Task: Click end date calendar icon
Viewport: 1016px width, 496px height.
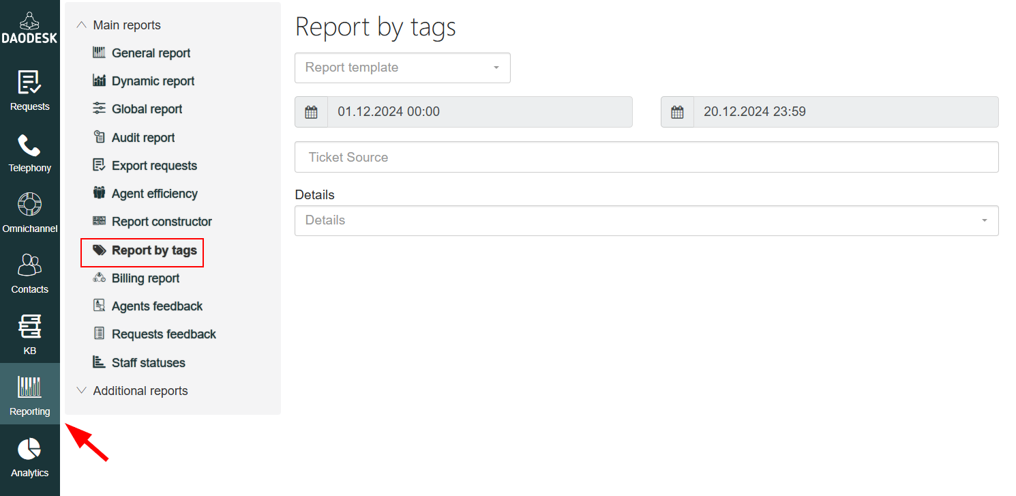Action: pos(677,112)
